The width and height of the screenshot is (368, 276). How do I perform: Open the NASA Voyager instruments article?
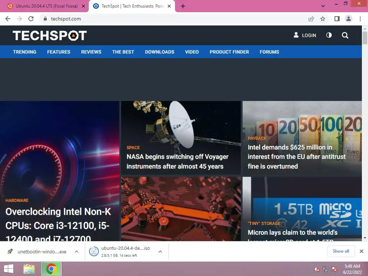coord(177,161)
